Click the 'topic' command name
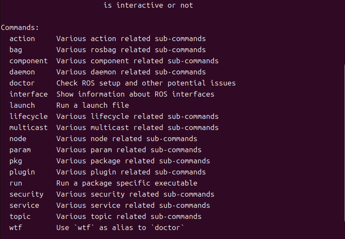Image resolution: width=345 pixels, height=239 pixels. click(20, 217)
